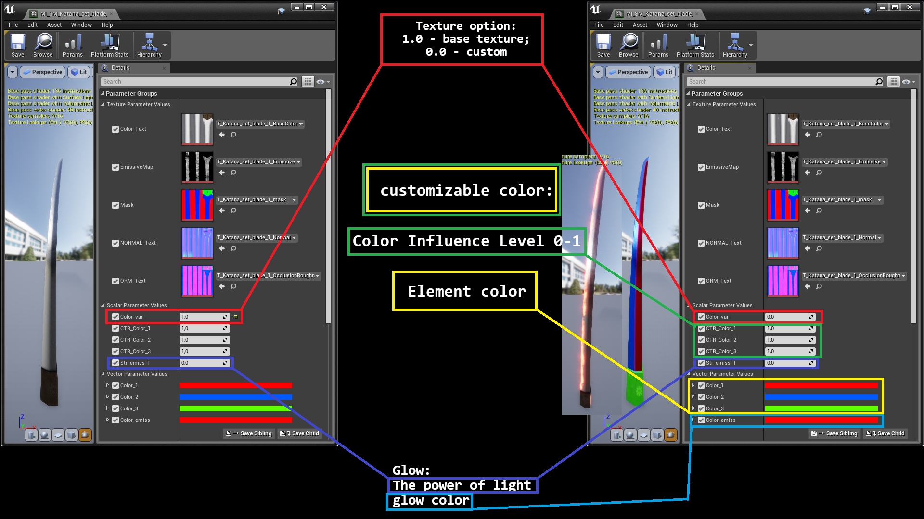Use selected asset arrow for left EmissiveMap

pyautogui.click(x=222, y=173)
